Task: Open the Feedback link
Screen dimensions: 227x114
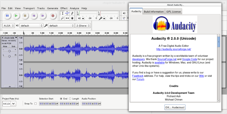Action: (x=138, y=76)
